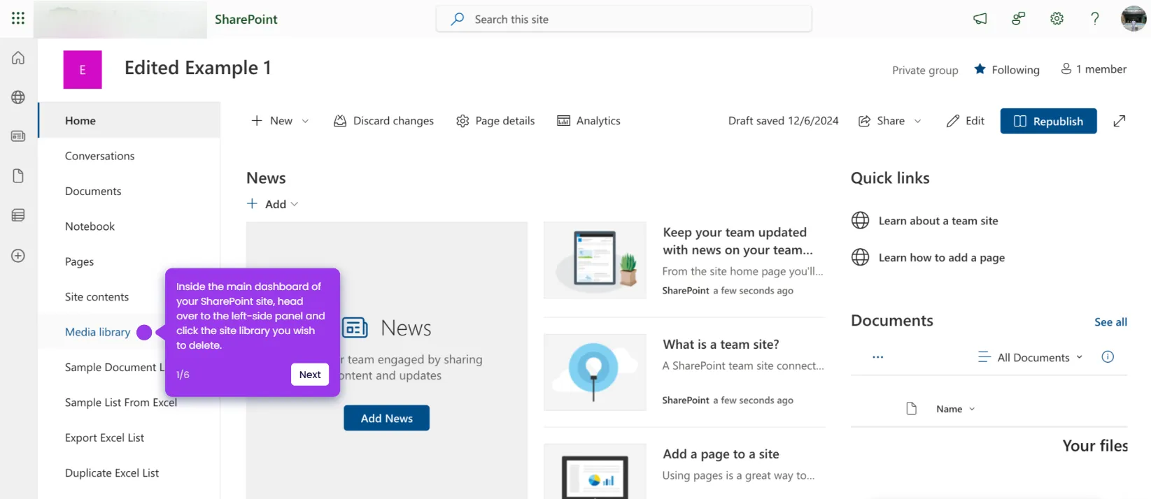Open the My sites globe icon
1151x499 pixels.
(18, 97)
